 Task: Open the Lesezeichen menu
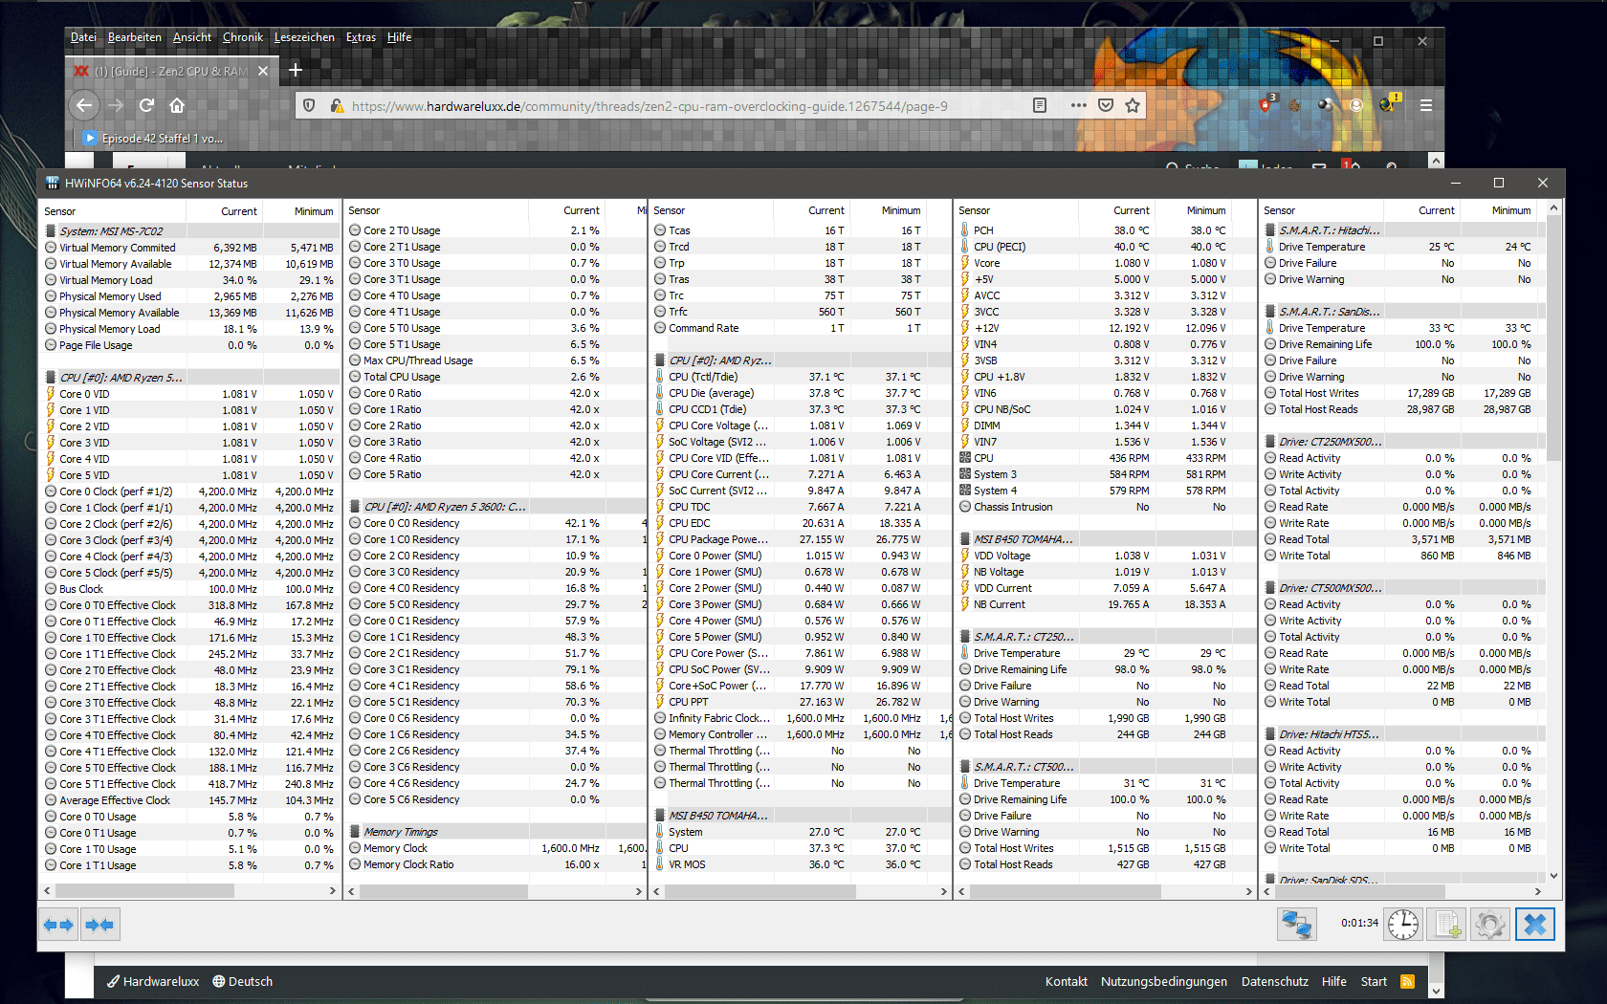click(304, 37)
